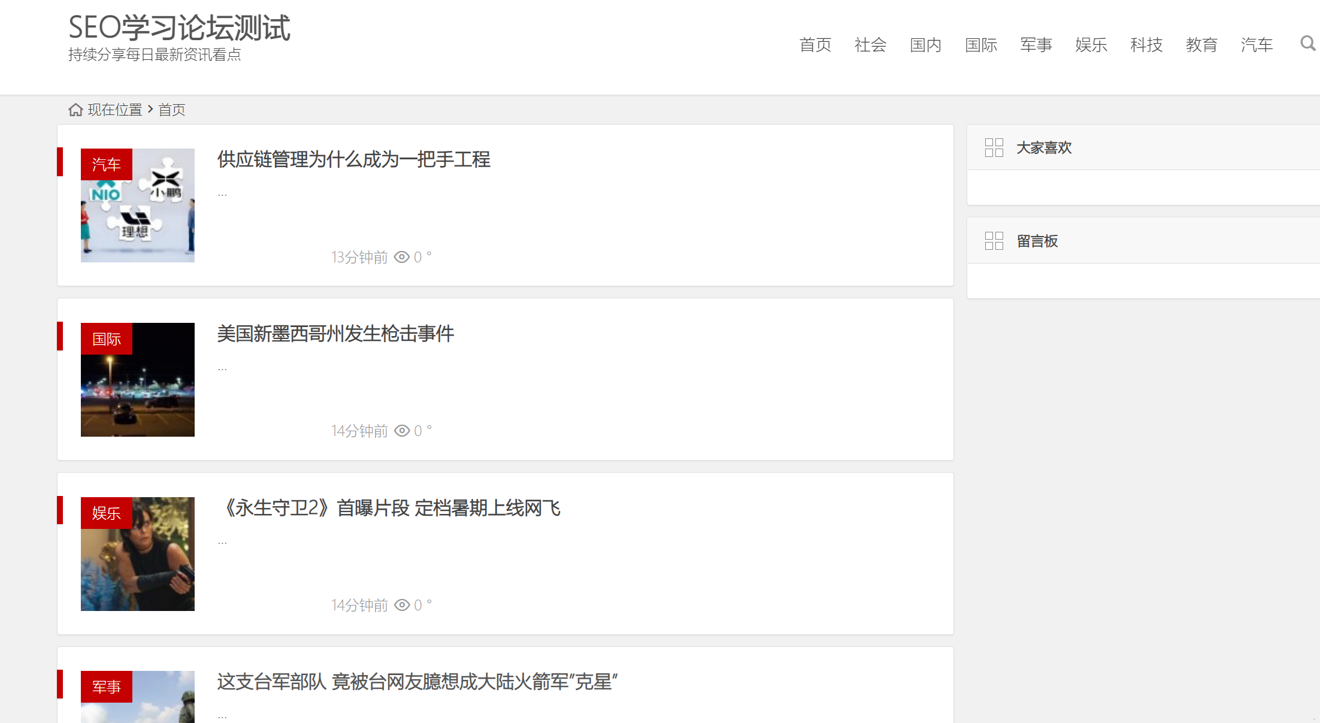Go to 军事 from the top navigation
Viewport: 1320px width, 723px height.
[1036, 45]
